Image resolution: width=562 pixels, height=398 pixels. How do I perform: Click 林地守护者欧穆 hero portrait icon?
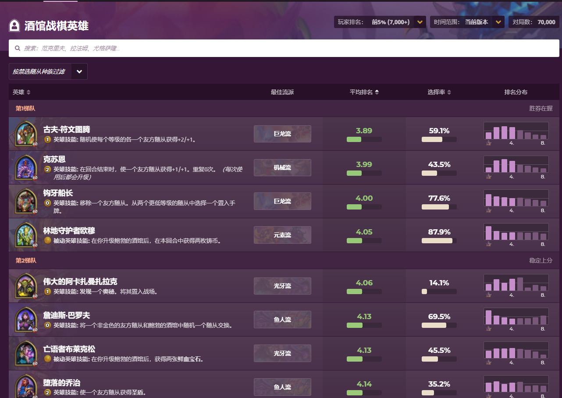pyautogui.click(x=26, y=235)
